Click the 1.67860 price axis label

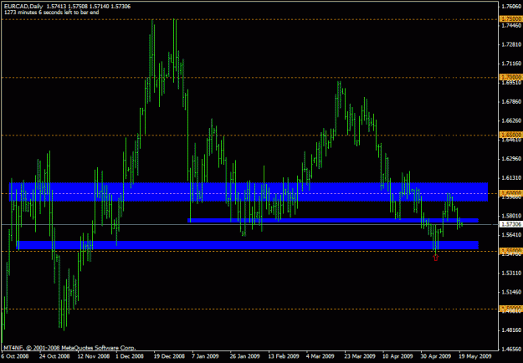pyautogui.click(x=511, y=102)
